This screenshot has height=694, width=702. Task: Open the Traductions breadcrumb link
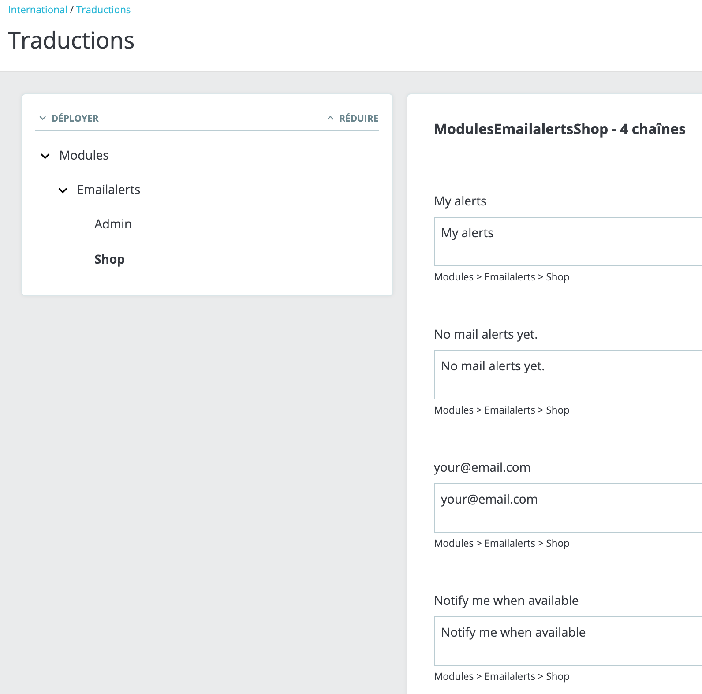coord(103,10)
